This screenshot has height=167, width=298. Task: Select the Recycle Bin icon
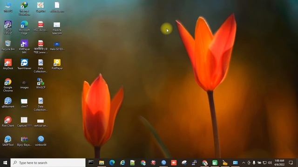tap(8, 45)
